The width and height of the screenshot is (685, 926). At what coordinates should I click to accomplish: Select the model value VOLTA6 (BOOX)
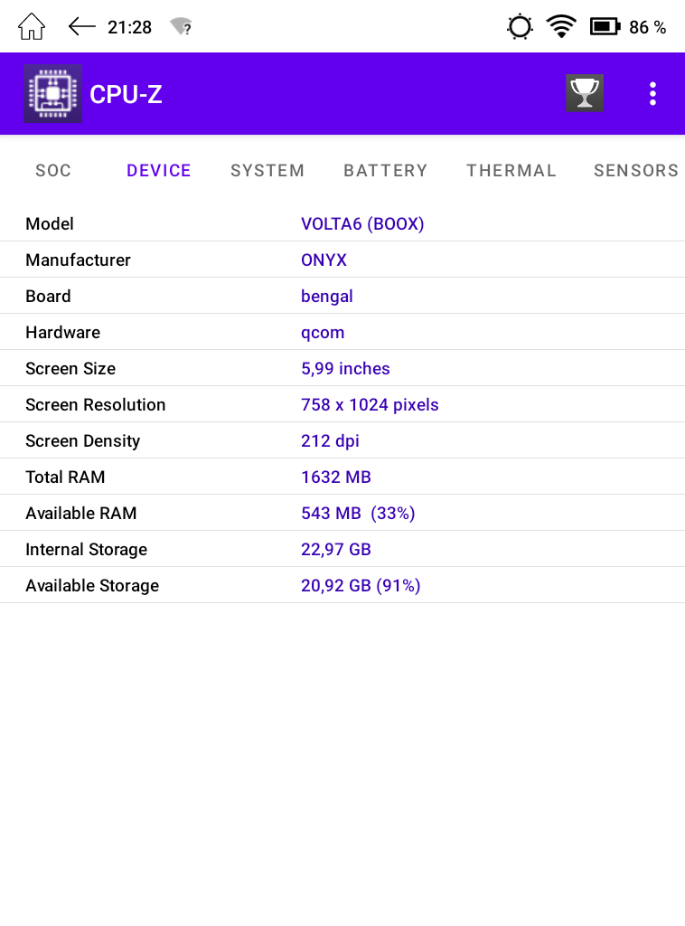coord(362,224)
